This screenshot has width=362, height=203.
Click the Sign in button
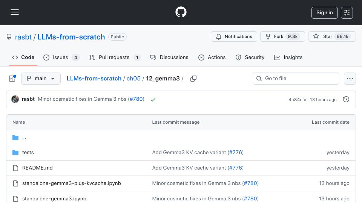tap(324, 13)
